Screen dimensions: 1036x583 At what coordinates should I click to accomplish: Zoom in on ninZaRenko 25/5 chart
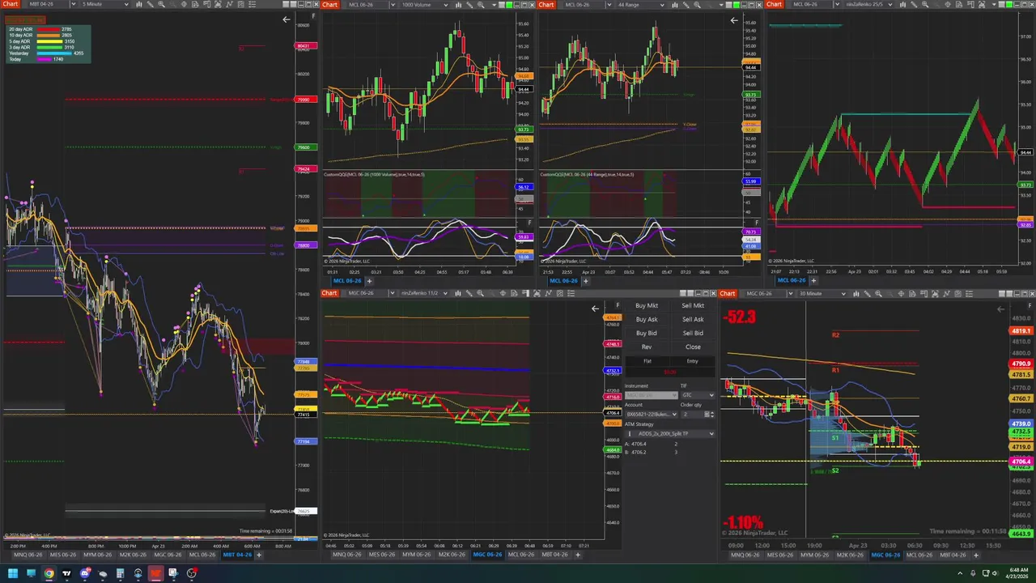click(925, 4)
